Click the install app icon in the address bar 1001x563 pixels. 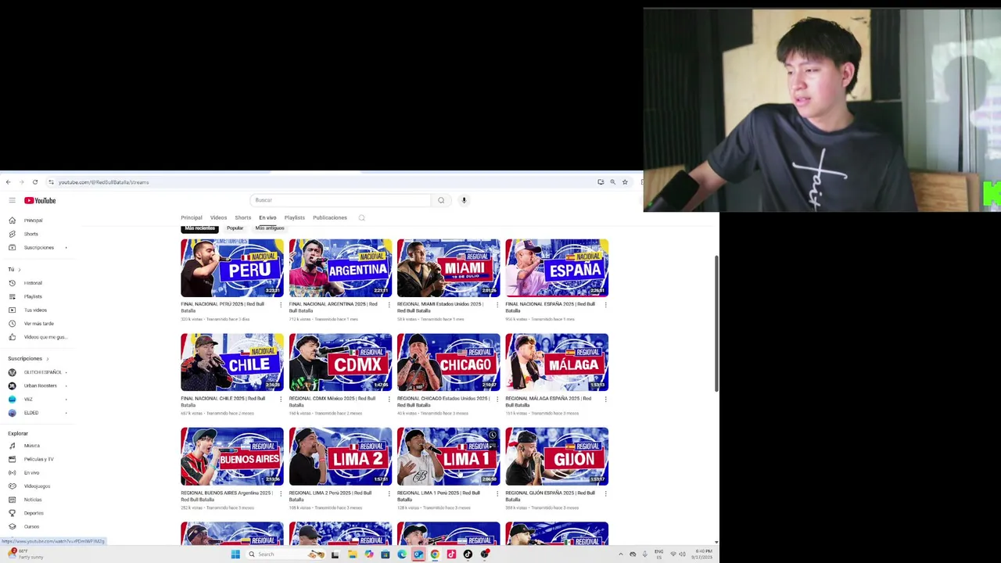[601, 182]
